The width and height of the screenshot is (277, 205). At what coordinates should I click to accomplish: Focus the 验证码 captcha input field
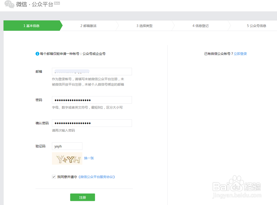[67, 146]
